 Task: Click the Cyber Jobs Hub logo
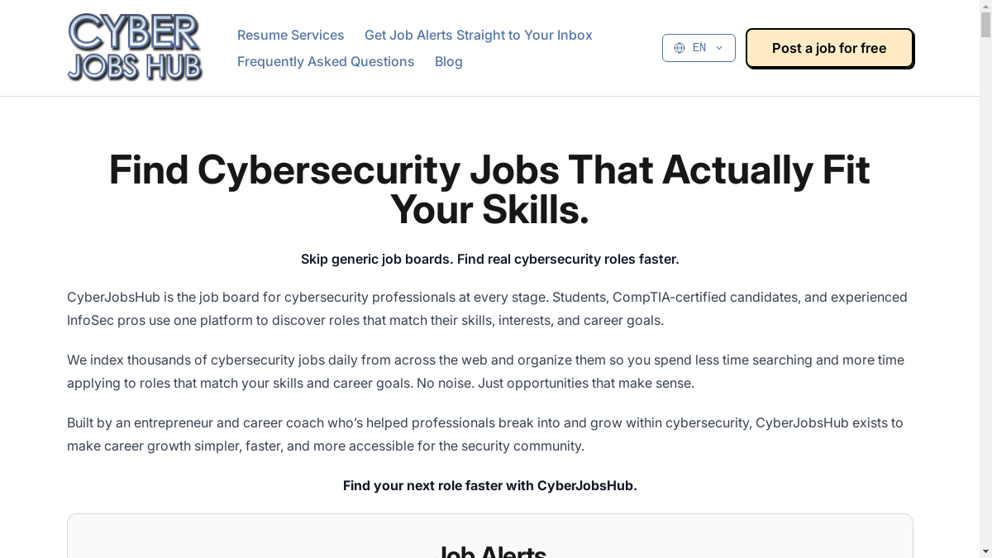click(135, 48)
